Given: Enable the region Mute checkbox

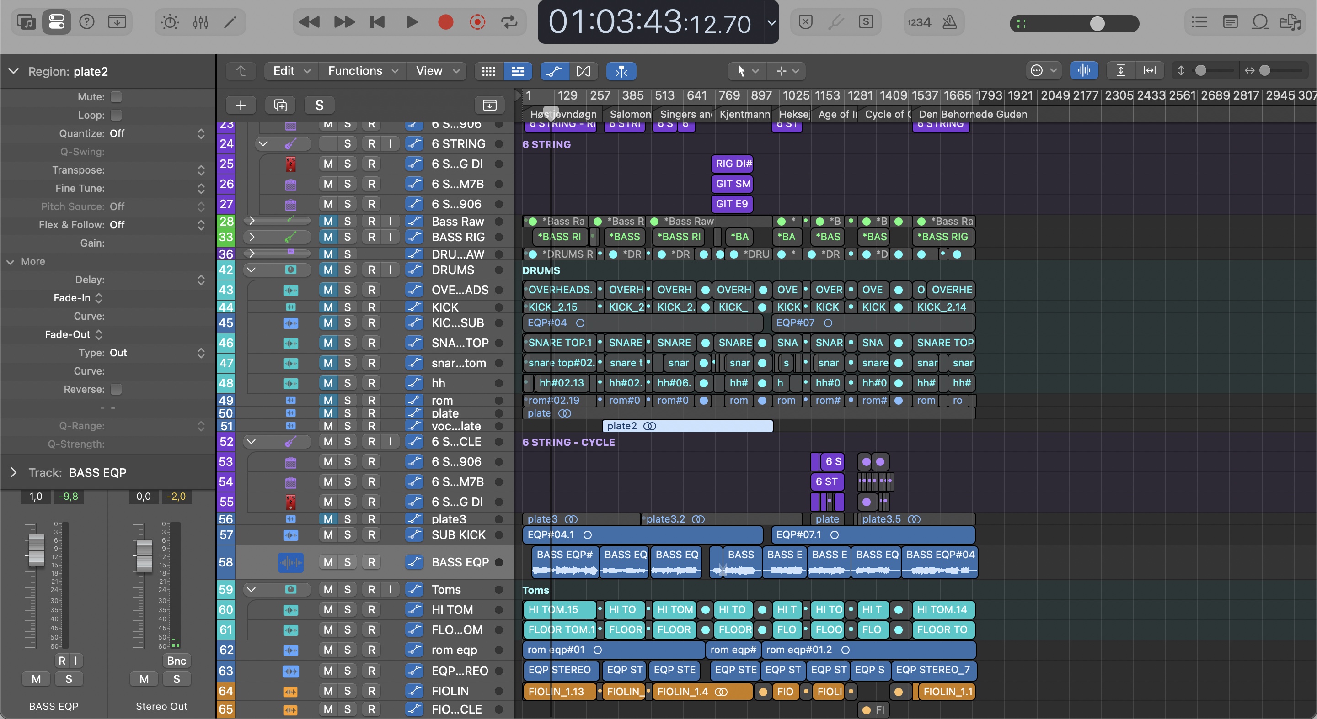Looking at the screenshot, I should 117,97.
